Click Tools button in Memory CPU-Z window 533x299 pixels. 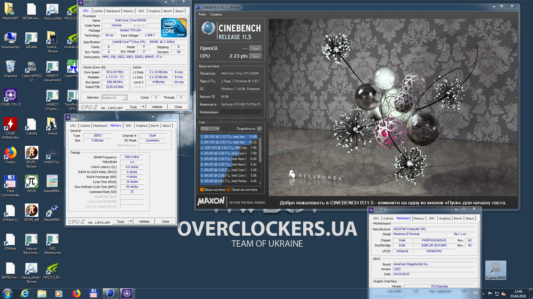pos(120,221)
